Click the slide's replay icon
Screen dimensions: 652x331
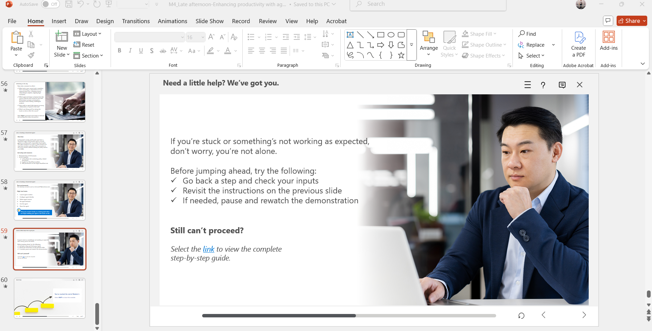521,315
